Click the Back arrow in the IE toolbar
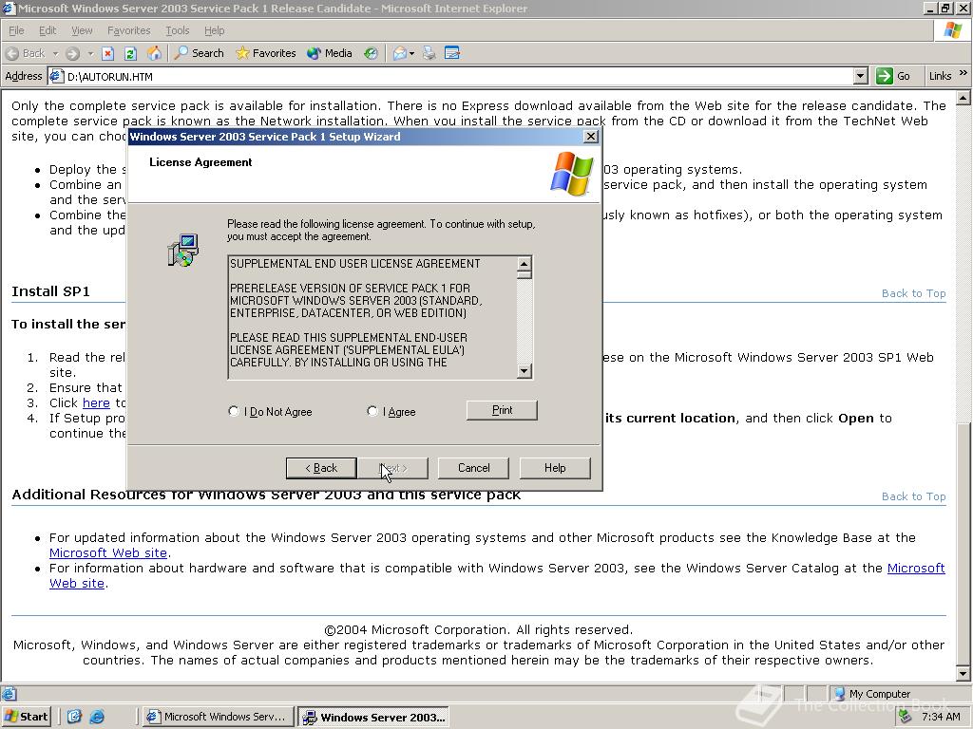973x729 pixels. point(25,53)
